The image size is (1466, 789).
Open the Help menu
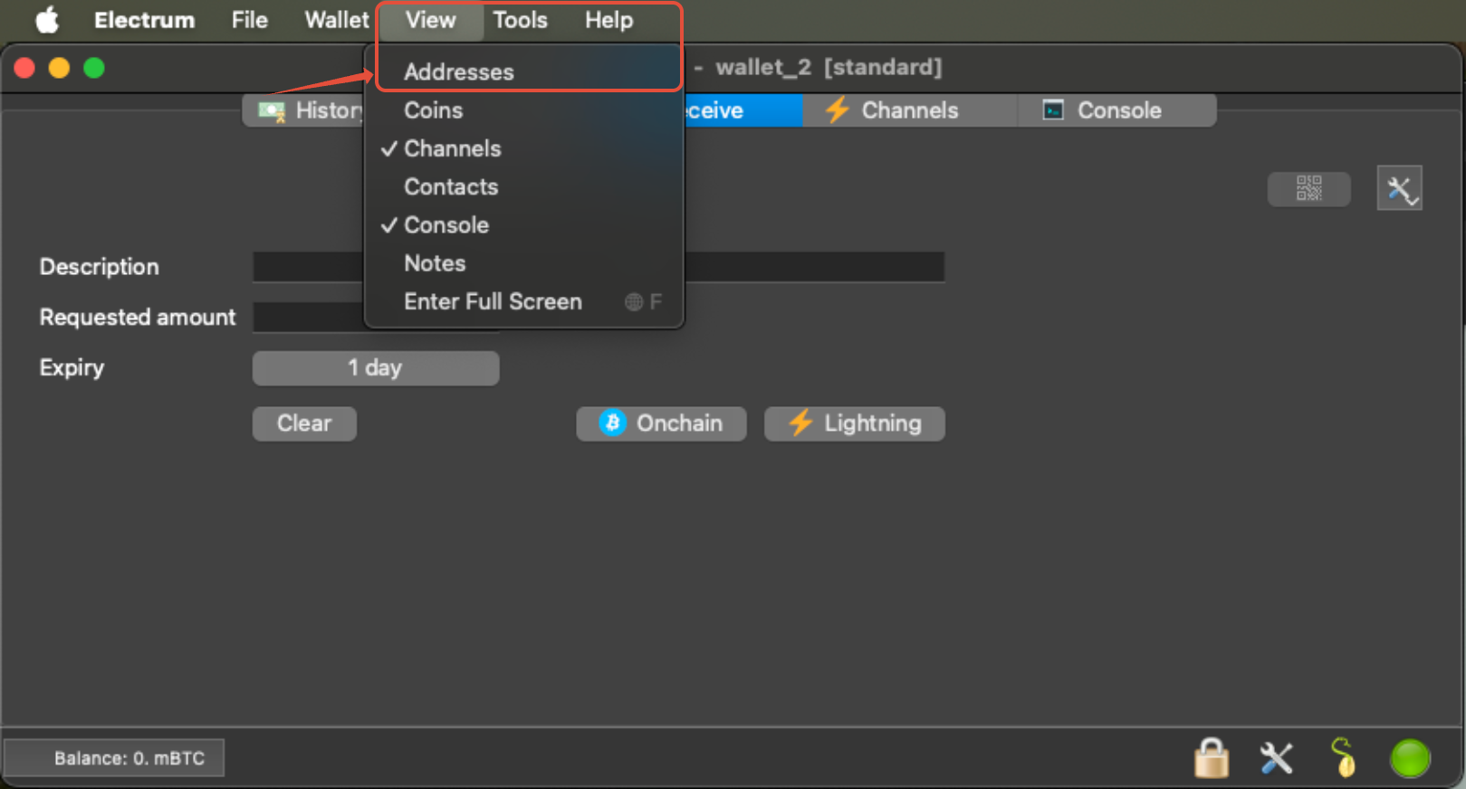pos(608,20)
